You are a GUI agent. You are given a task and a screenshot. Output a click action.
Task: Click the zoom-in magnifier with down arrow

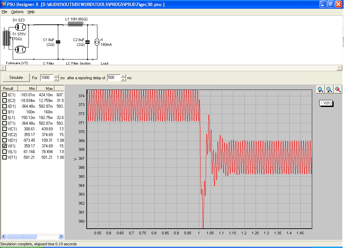320,89
